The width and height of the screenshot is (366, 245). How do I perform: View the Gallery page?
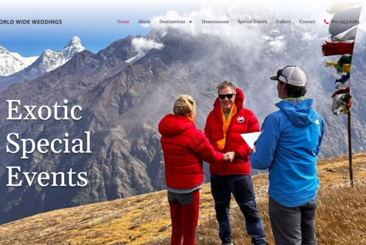click(283, 22)
